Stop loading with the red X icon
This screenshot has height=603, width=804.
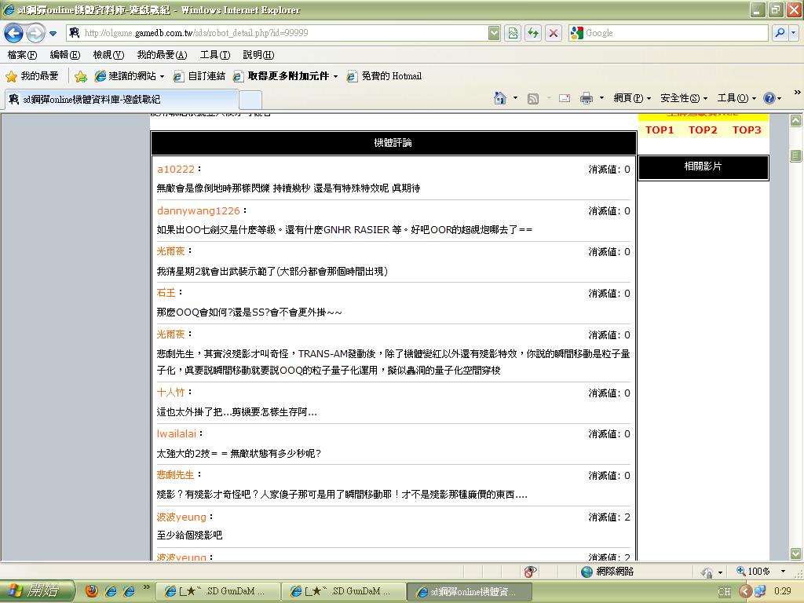(554, 33)
